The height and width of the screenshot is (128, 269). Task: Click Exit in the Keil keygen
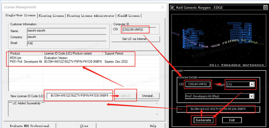pyautogui.click(x=232, y=120)
